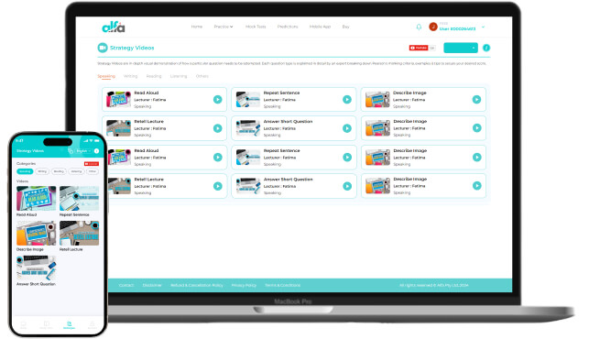
Task: Switch to the Writing tab
Action: click(130, 76)
